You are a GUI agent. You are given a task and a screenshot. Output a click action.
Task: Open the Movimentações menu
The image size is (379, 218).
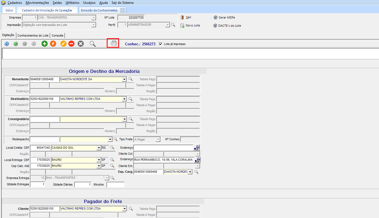click(x=37, y=3)
